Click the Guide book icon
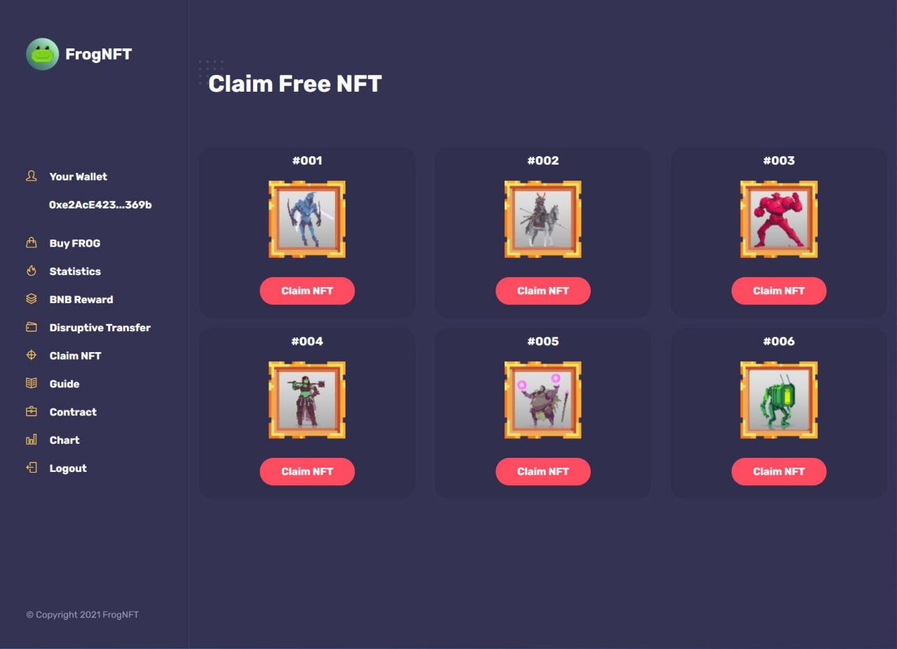Viewport: 897px width, 649px height. pos(31,383)
